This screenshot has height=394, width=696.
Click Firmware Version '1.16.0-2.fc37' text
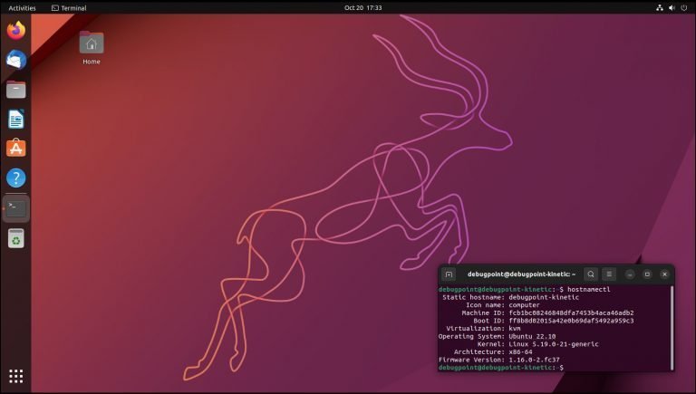tap(534, 360)
